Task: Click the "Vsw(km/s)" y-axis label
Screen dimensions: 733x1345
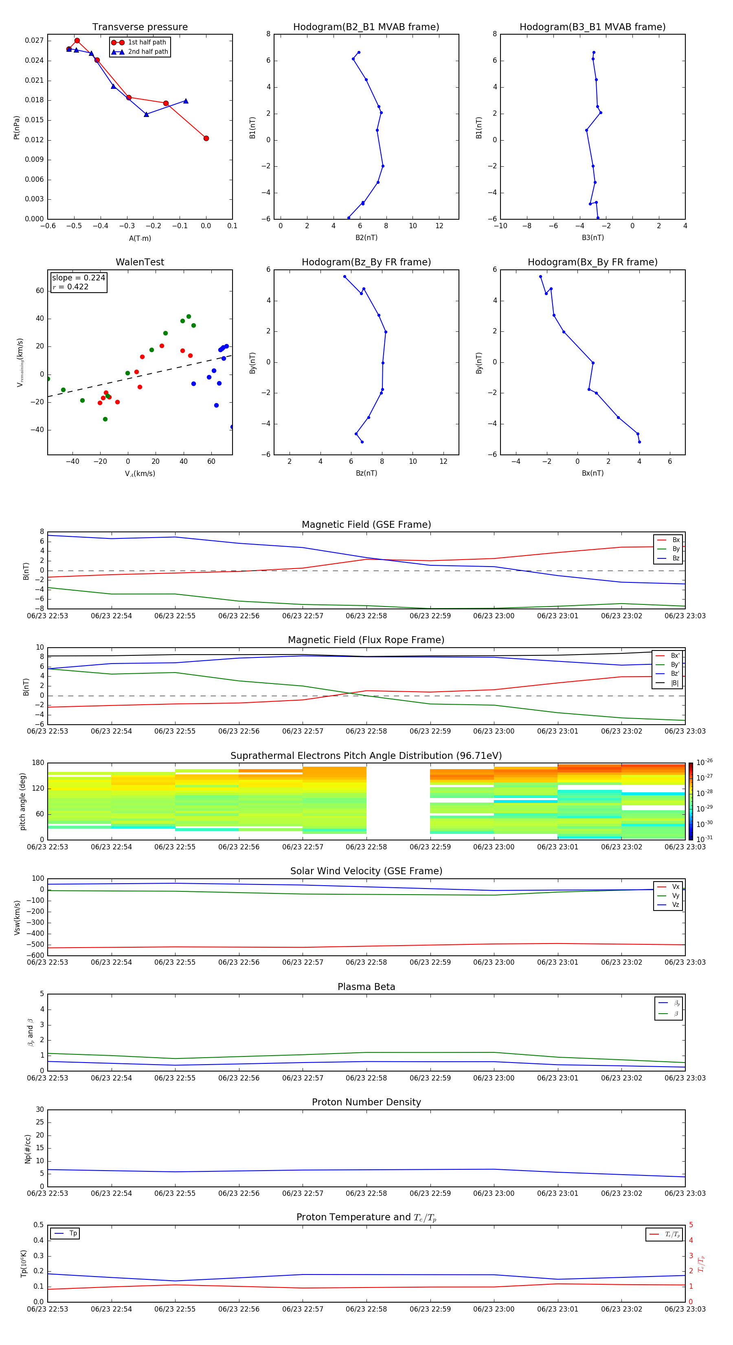Action: pos(17,917)
